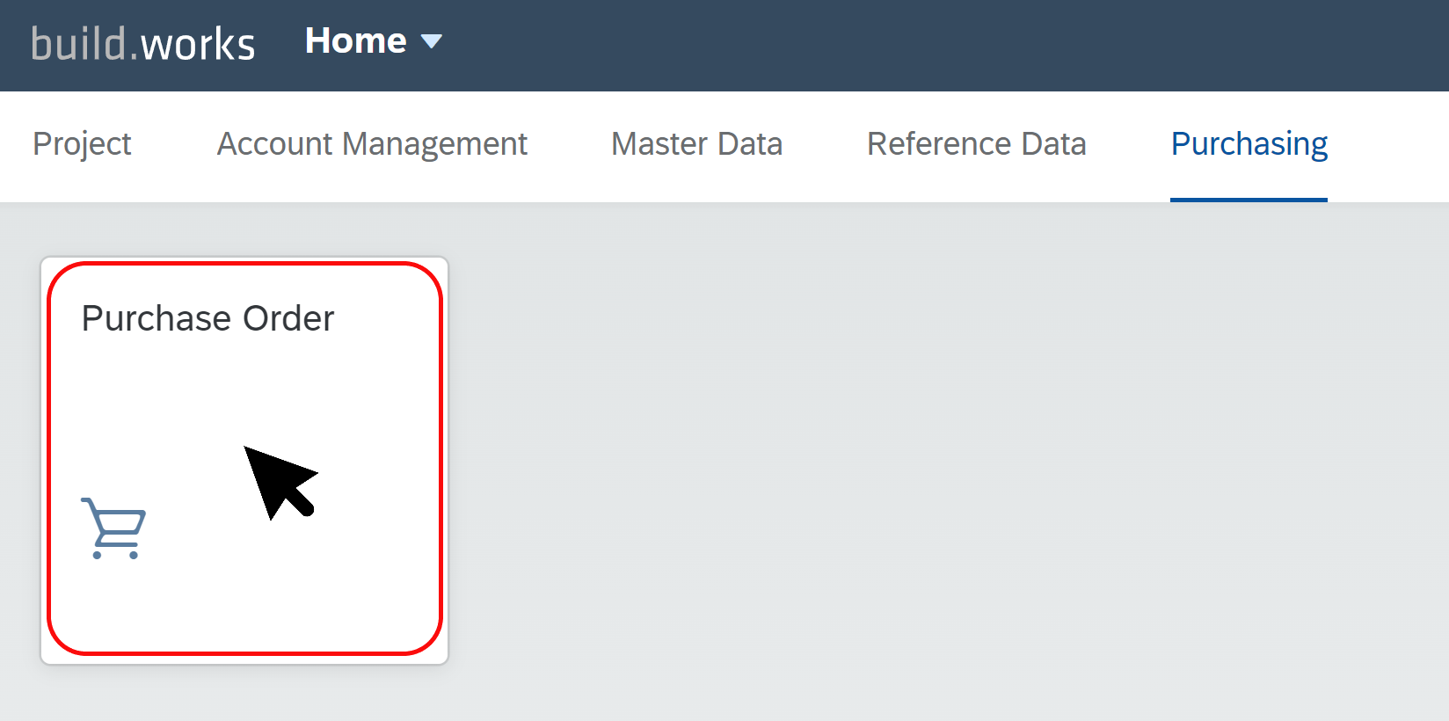The image size is (1449, 721).
Task: Click the word 'works' in the logo
Action: pos(198,43)
